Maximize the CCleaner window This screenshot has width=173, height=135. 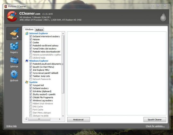158,6
